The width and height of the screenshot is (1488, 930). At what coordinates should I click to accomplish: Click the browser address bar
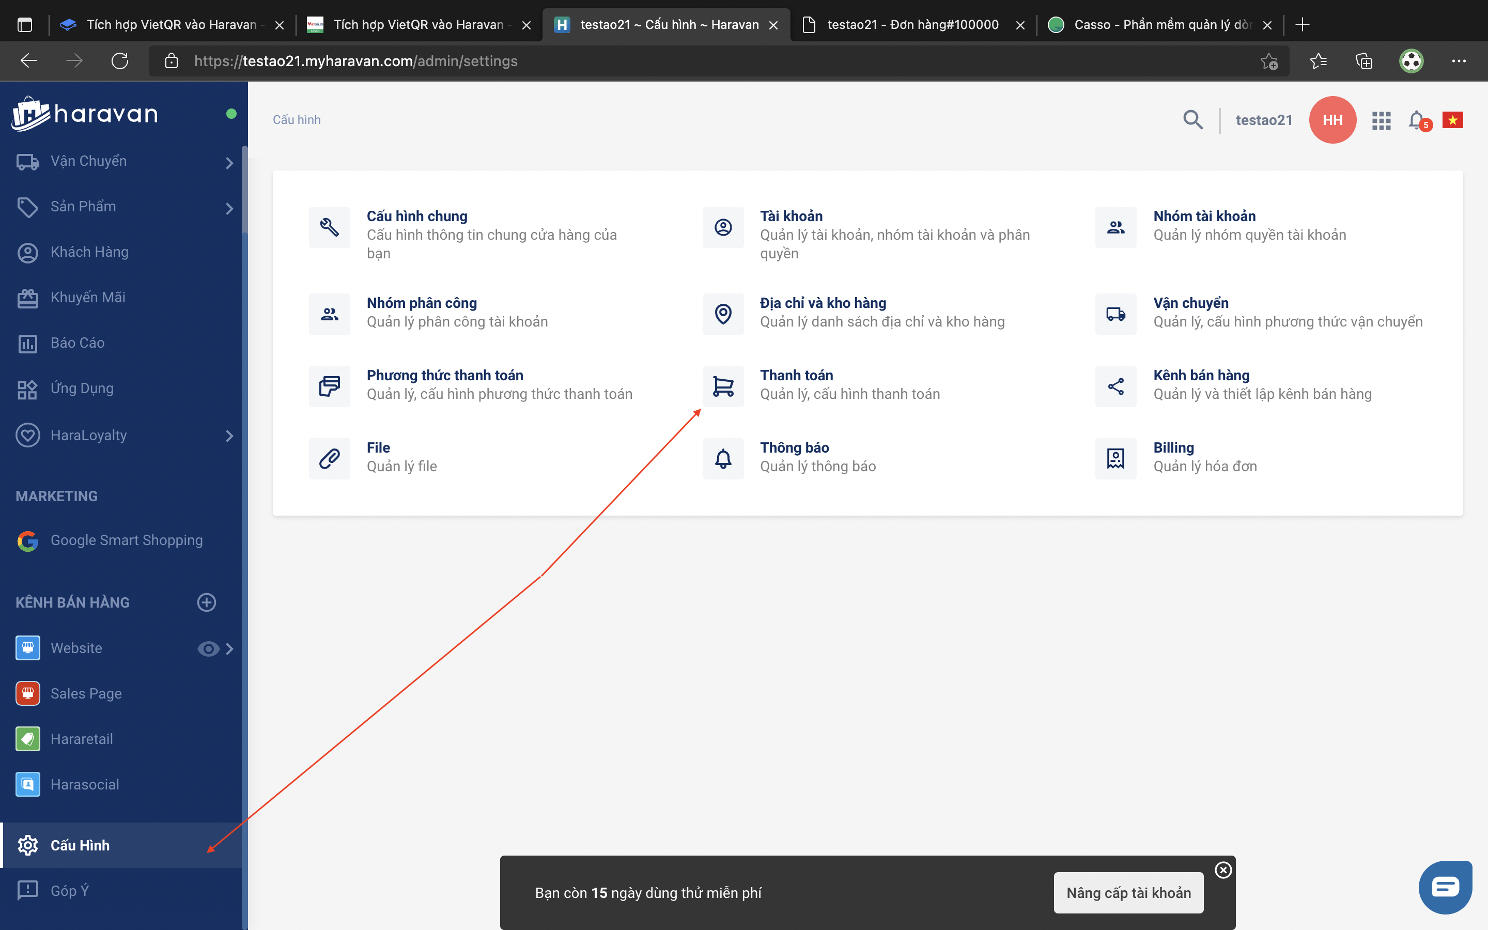707,61
